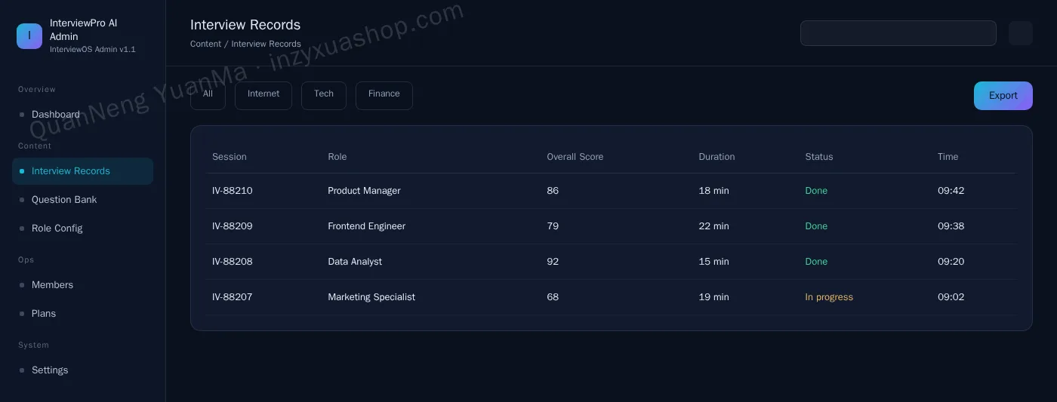
Task: Click the Export button
Action: click(x=1003, y=96)
